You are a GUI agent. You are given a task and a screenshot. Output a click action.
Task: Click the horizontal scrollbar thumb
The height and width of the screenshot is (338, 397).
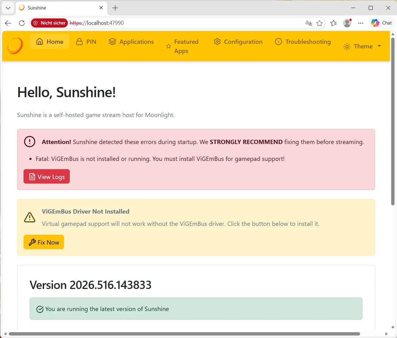coord(184,334)
